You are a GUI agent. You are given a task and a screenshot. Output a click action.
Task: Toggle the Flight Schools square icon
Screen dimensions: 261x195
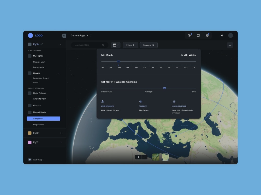pos(30,93)
